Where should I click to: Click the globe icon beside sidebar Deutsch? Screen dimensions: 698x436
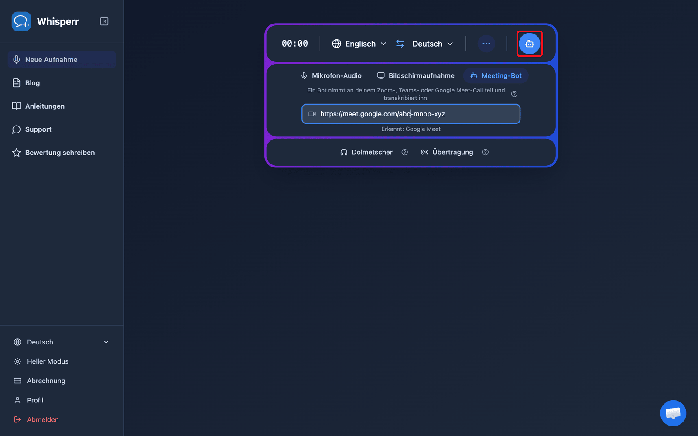click(x=17, y=342)
